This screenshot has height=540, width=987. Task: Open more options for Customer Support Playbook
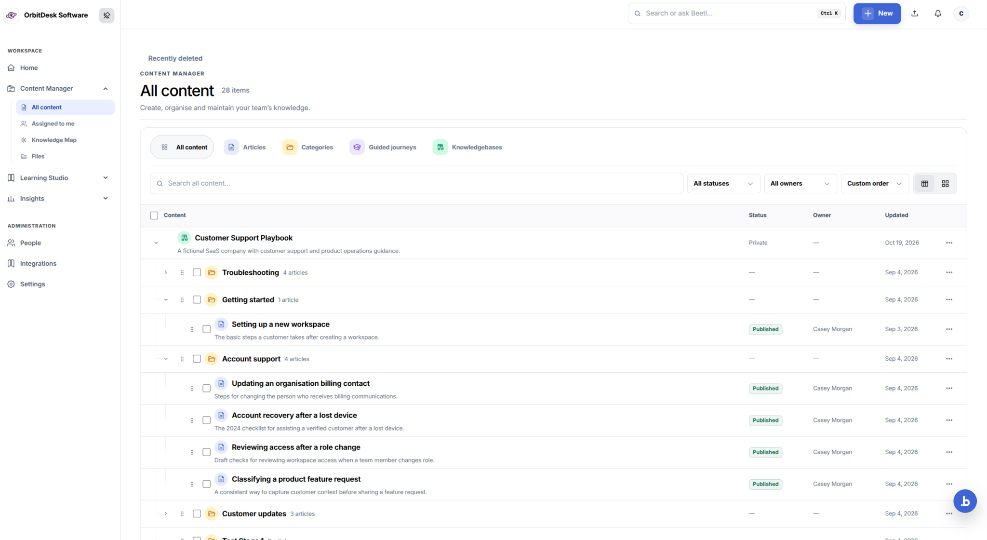(949, 243)
